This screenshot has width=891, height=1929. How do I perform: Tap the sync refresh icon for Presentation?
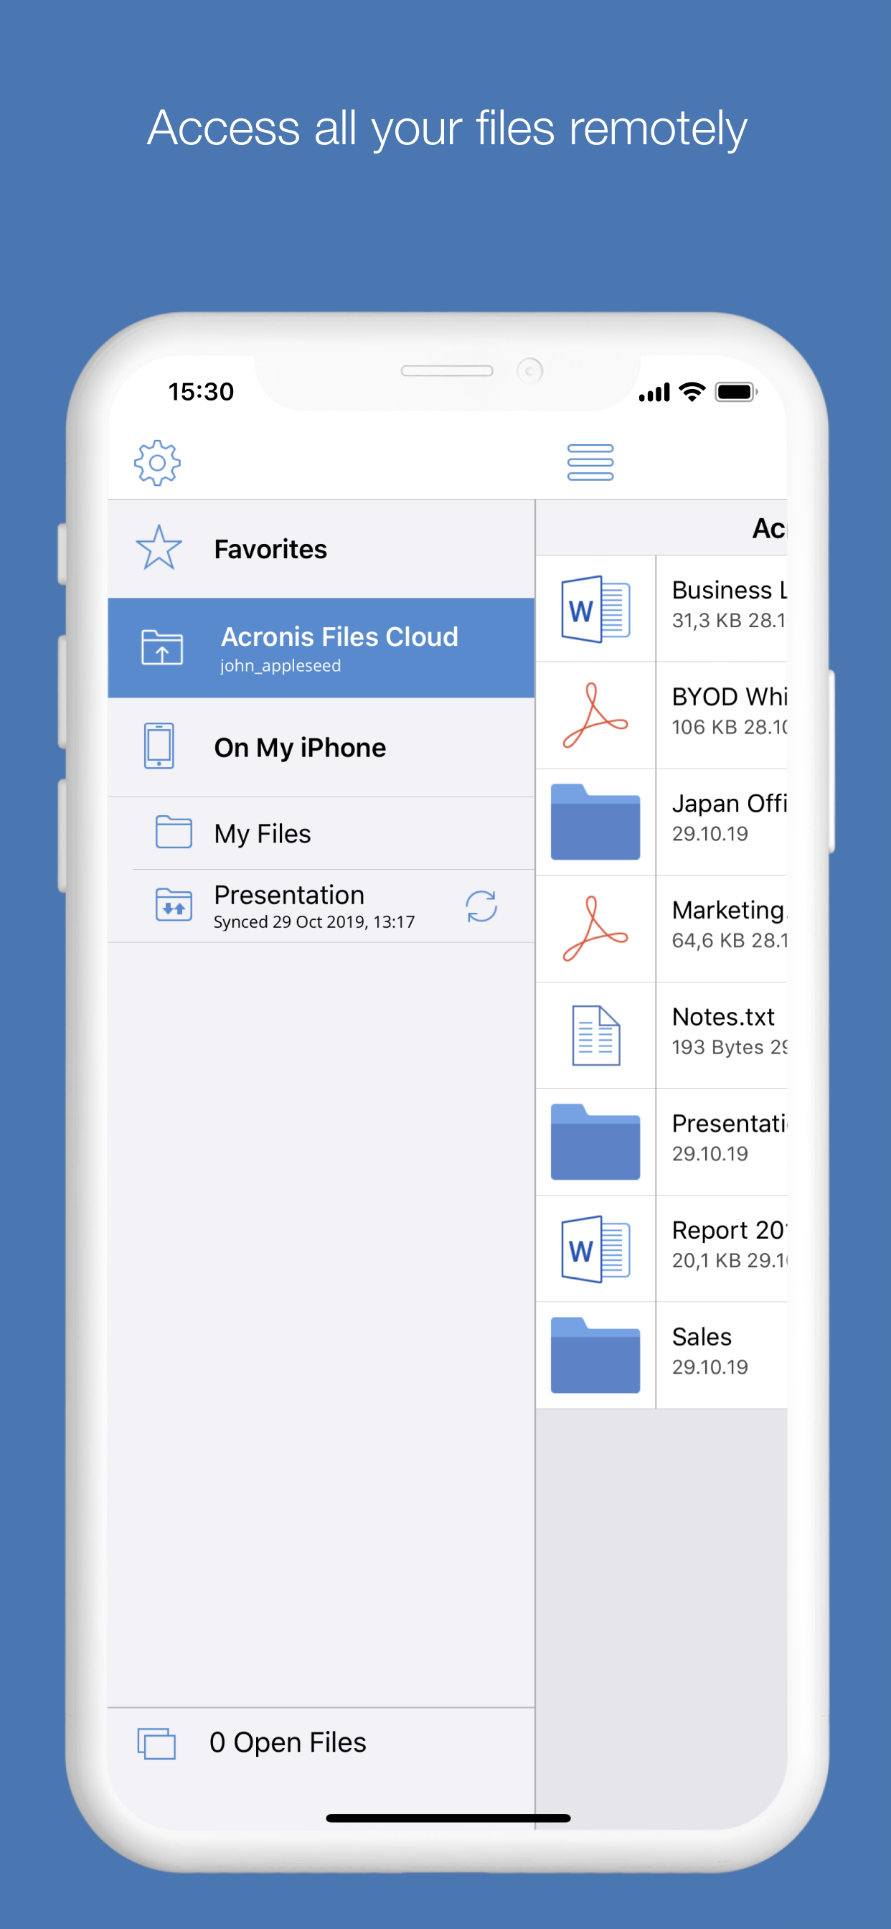(x=481, y=906)
